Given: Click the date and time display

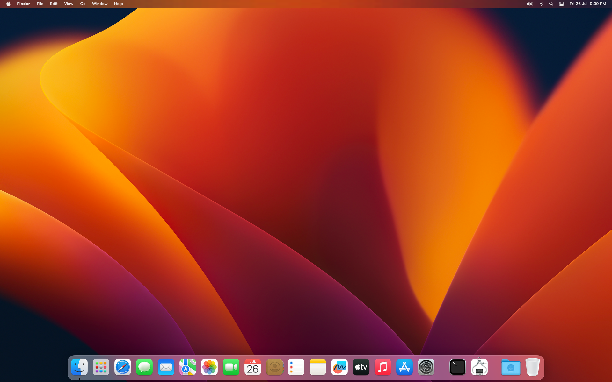Looking at the screenshot, I should coord(588,4).
